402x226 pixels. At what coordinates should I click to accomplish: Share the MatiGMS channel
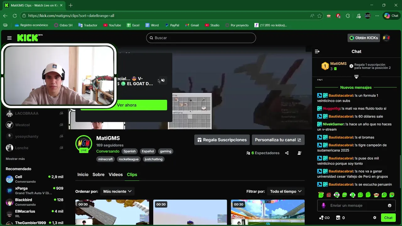[x=287, y=153]
